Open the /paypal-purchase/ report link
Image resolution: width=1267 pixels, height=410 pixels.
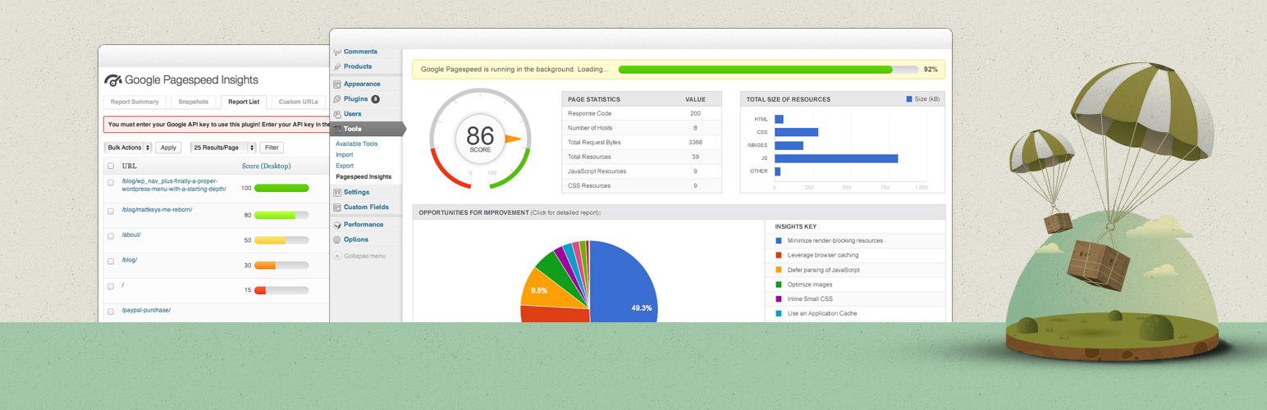146,311
